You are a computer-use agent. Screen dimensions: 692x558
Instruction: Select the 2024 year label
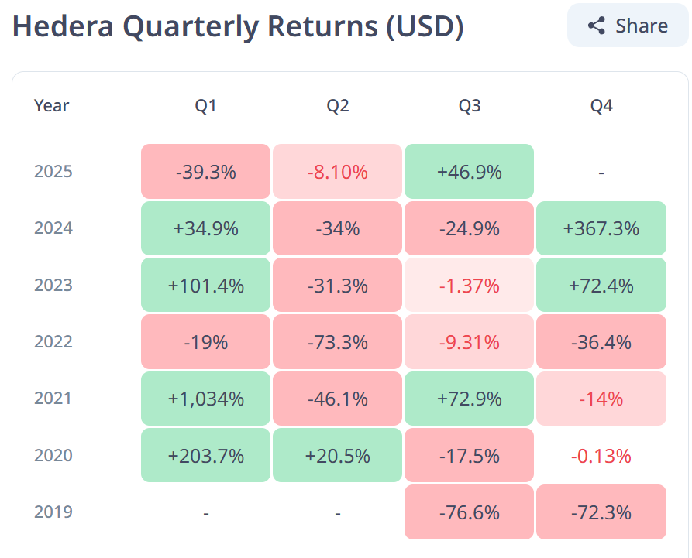point(53,228)
